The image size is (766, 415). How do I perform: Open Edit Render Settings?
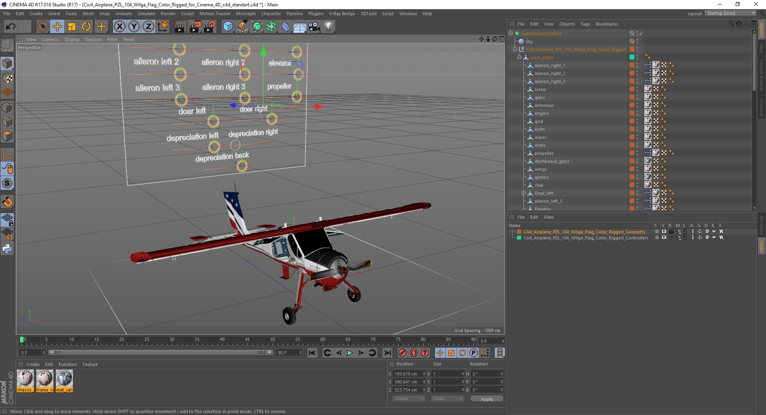pos(210,27)
